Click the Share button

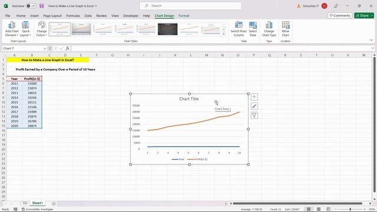click(x=362, y=15)
